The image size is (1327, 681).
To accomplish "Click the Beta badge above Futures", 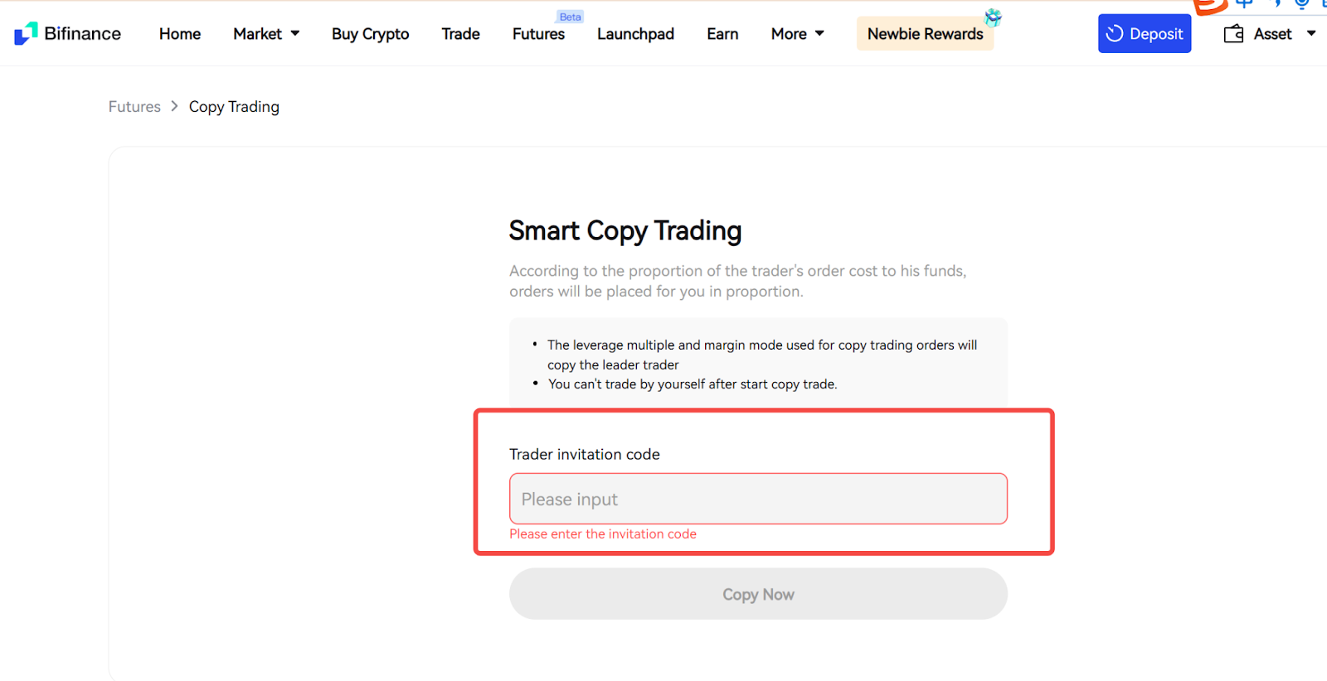I will tap(570, 17).
